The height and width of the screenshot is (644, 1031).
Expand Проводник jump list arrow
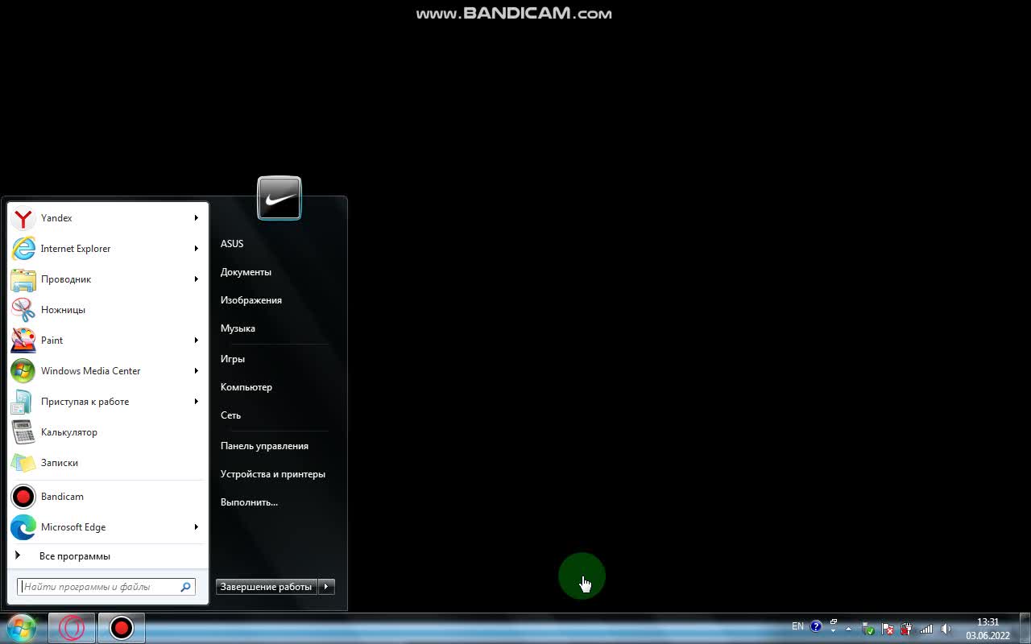click(196, 279)
